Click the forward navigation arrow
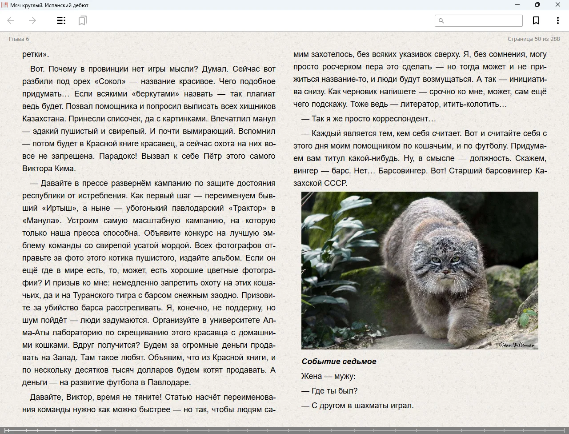This screenshot has width=569, height=434. [x=32, y=20]
